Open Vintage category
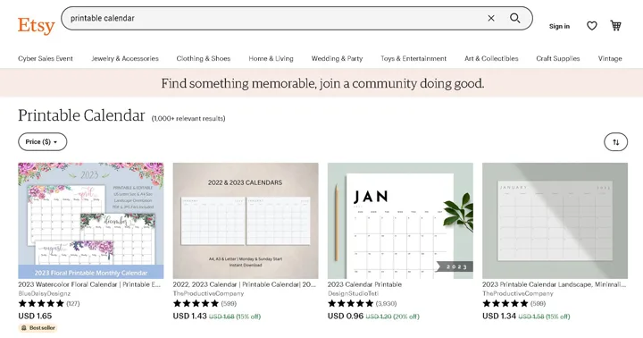Screen dimensions: 643x338 tap(610, 58)
